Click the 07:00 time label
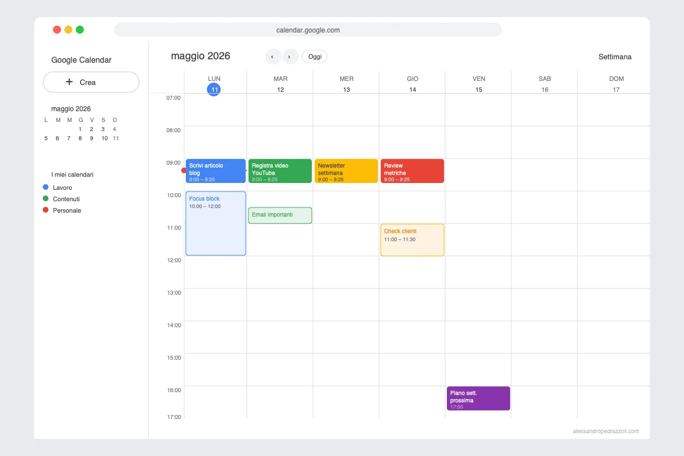Screen dimensions: 684x456 173,97
